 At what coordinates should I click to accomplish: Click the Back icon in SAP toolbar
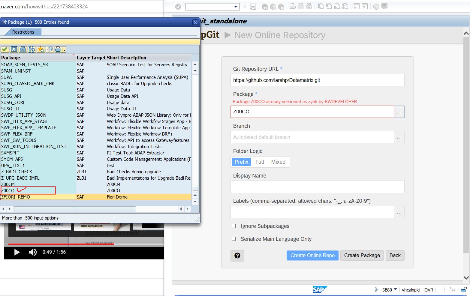click(x=265, y=7)
